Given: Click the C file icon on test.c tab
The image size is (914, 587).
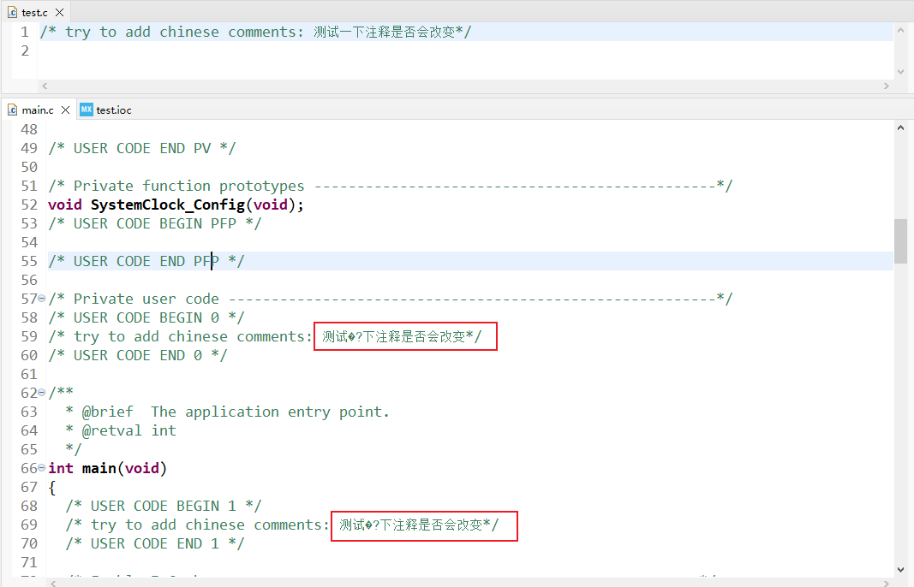Looking at the screenshot, I should pyautogui.click(x=13, y=13).
